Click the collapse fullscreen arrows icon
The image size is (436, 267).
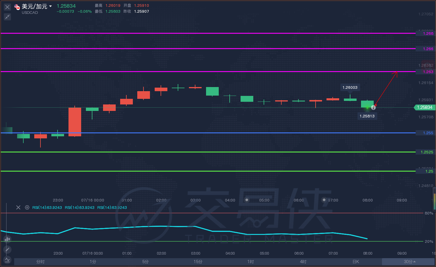tap(7, 17)
